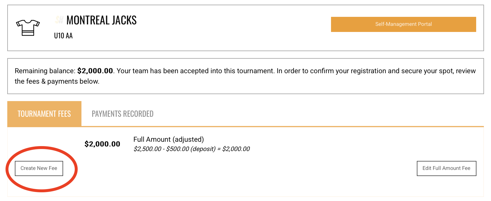Click the bold $2,000.00 fee row amount
The image size is (491, 201).
pyautogui.click(x=102, y=144)
